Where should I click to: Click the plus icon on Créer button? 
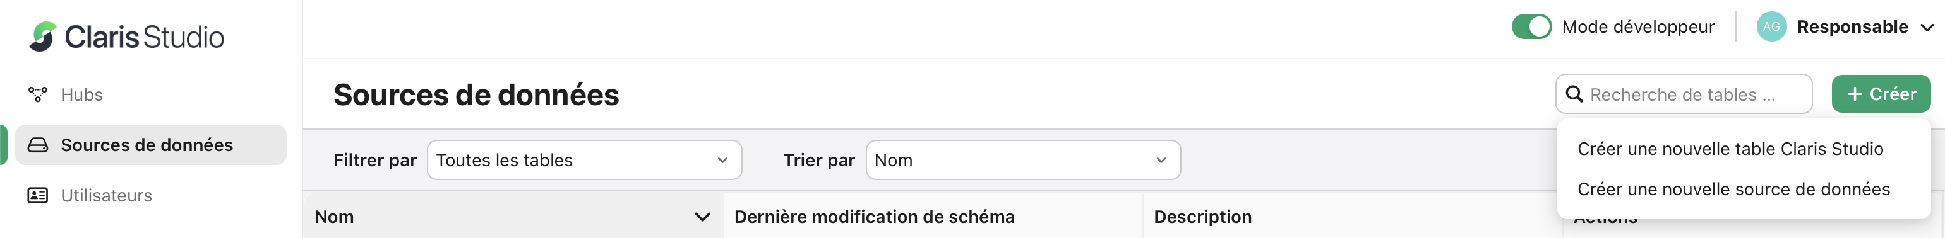click(x=1855, y=94)
